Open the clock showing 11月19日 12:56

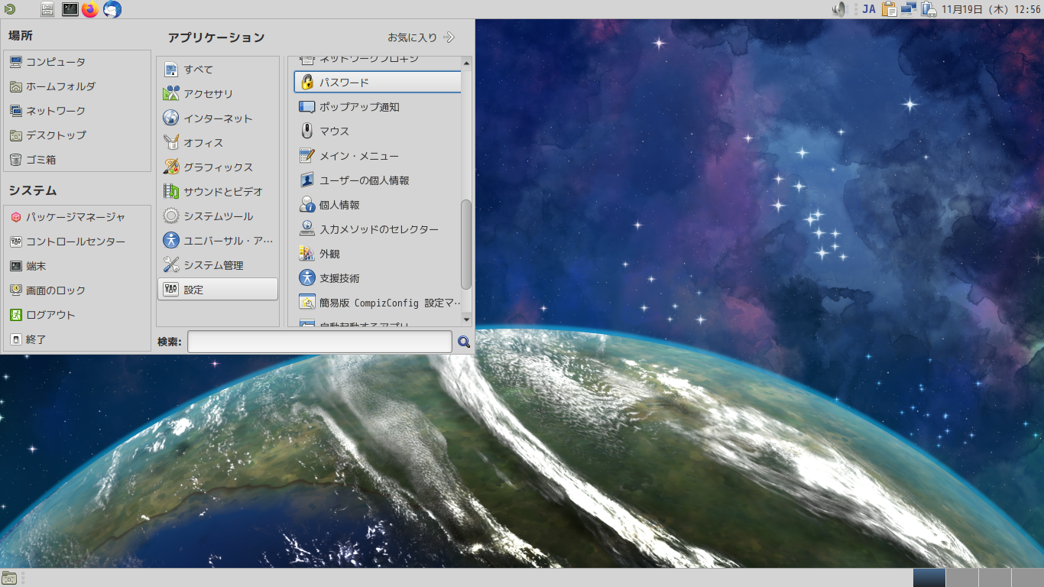pyautogui.click(x=991, y=9)
